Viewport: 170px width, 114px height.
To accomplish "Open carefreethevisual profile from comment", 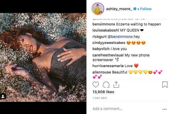I will 108,55.
